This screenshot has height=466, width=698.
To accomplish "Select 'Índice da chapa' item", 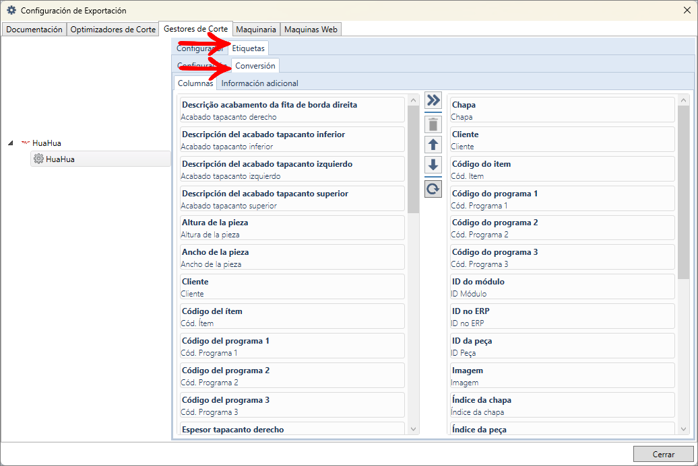I will (562, 405).
